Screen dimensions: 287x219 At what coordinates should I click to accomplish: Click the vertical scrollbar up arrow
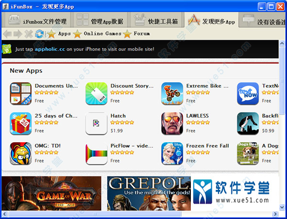pos(282,44)
